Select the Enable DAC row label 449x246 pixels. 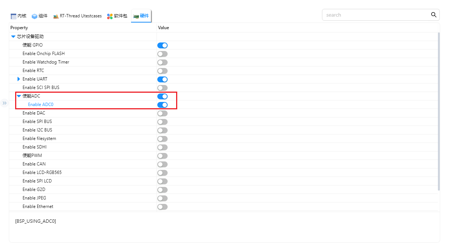pyautogui.click(x=34, y=113)
